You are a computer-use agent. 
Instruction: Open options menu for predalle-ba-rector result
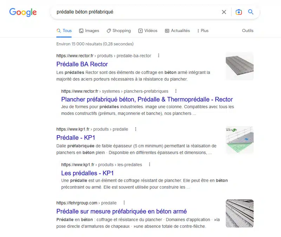pos(158,56)
